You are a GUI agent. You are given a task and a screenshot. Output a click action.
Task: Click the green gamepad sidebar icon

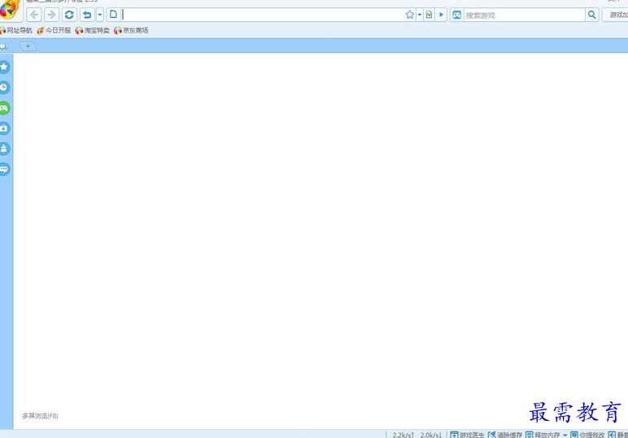[x=4, y=107]
